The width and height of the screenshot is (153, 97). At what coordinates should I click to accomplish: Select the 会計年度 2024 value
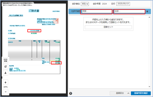click(104, 4)
